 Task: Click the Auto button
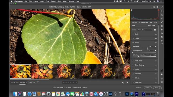coord(149,26)
